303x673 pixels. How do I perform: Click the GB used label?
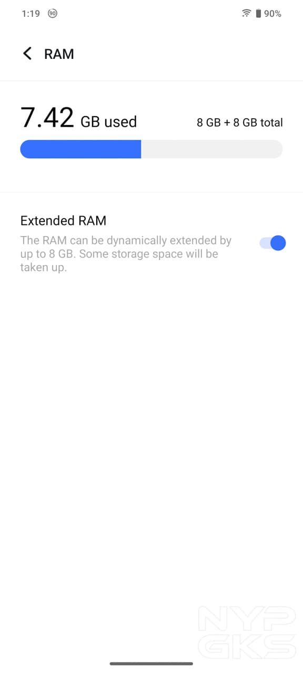pyautogui.click(x=108, y=122)
